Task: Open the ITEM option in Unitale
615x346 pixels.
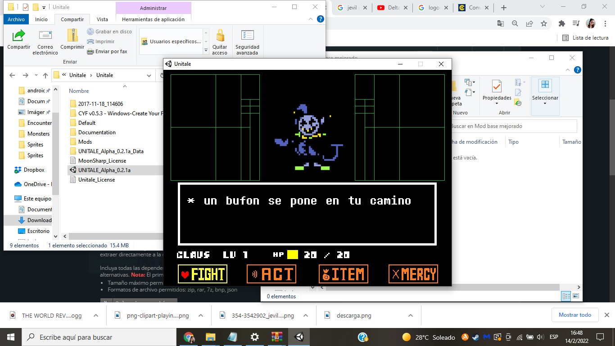Action: point(343,274)
